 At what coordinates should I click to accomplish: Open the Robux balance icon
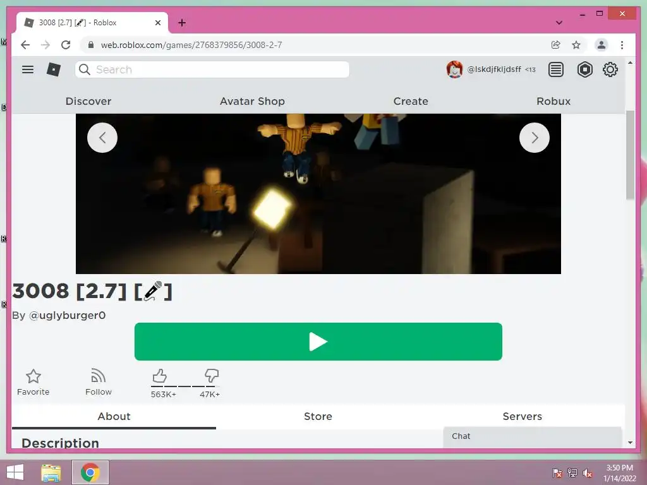pyautogui.click(x=584, y=69)
